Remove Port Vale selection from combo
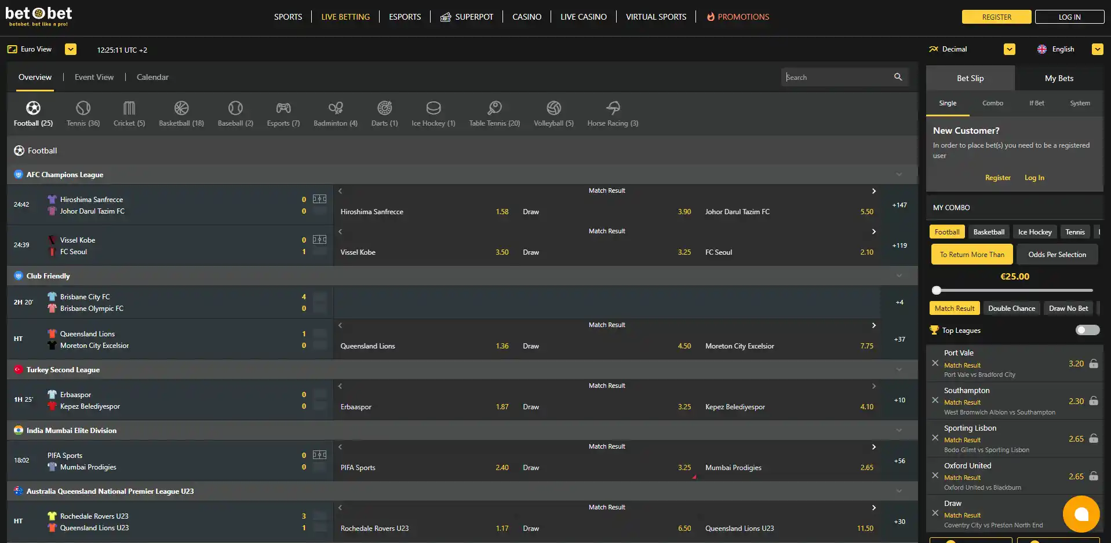Image resolution: width=1111 pixels, height=543 pixels. point(935,363)
